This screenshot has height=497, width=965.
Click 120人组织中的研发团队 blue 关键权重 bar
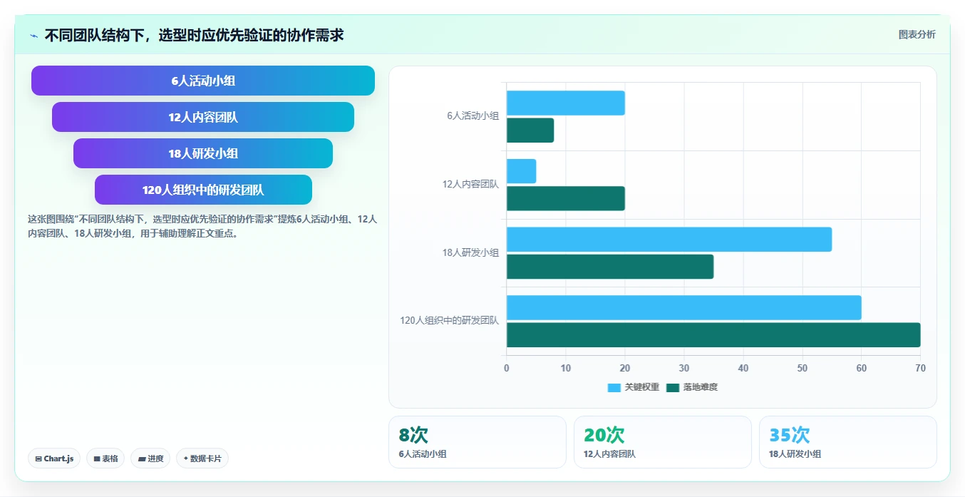684,307
